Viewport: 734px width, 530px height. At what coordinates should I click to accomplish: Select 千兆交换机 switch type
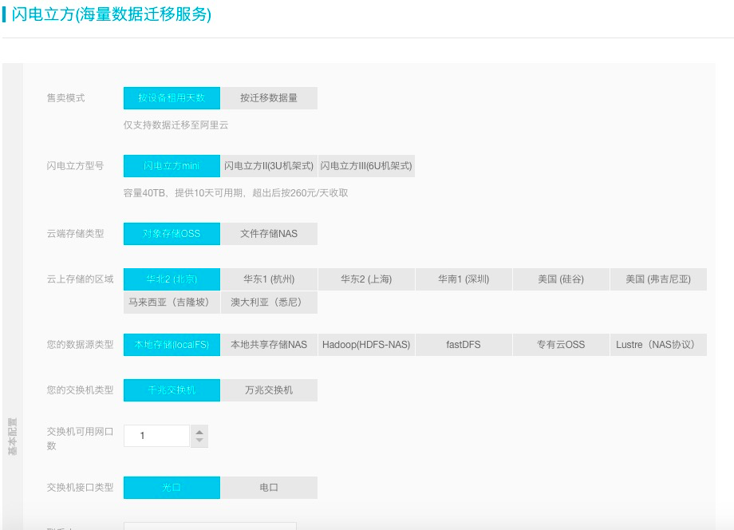[x=172, y=390]
